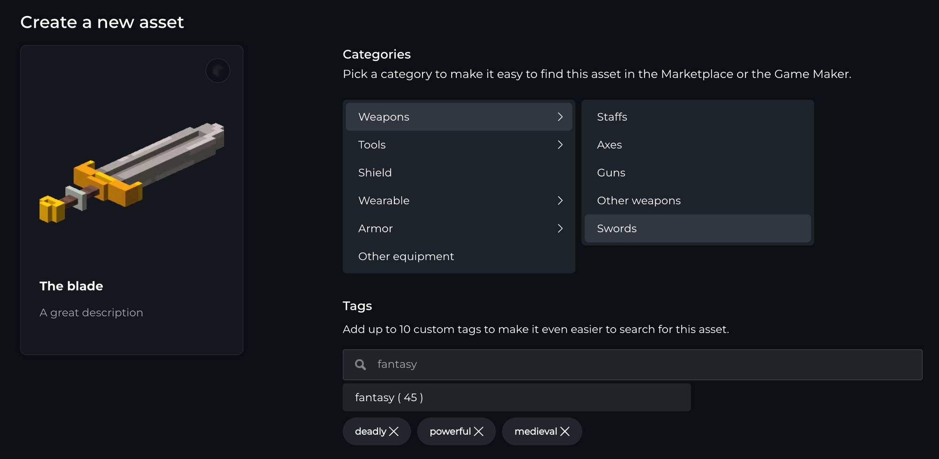
Task: Remove the deadly tag
Action: point(394,431)
